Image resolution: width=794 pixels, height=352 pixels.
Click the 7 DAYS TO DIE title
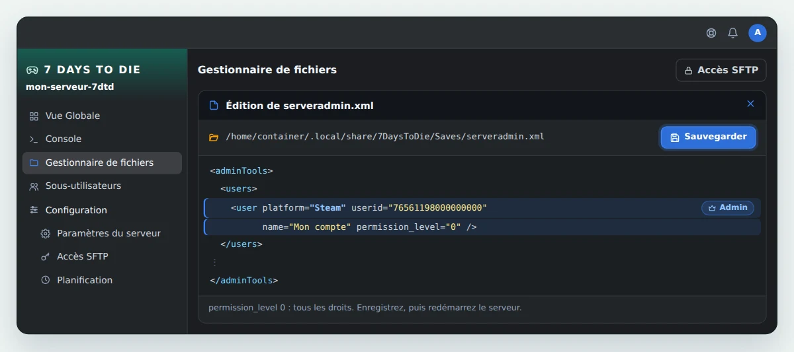click(92, 70)
